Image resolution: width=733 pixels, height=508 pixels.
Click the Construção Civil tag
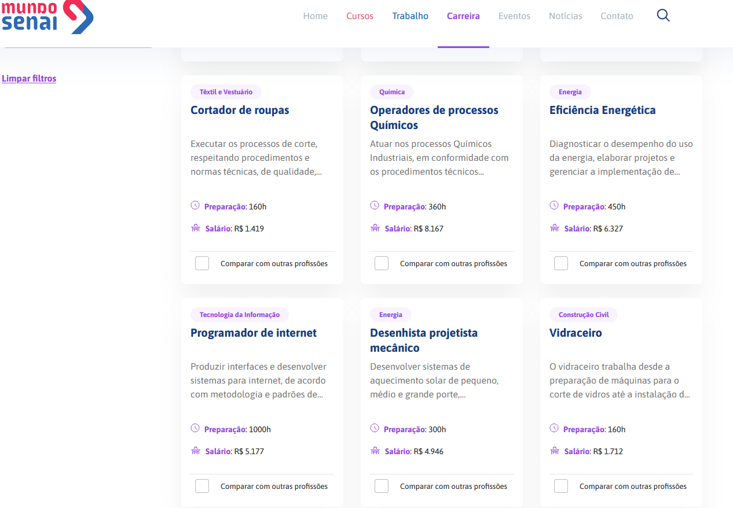584,315
